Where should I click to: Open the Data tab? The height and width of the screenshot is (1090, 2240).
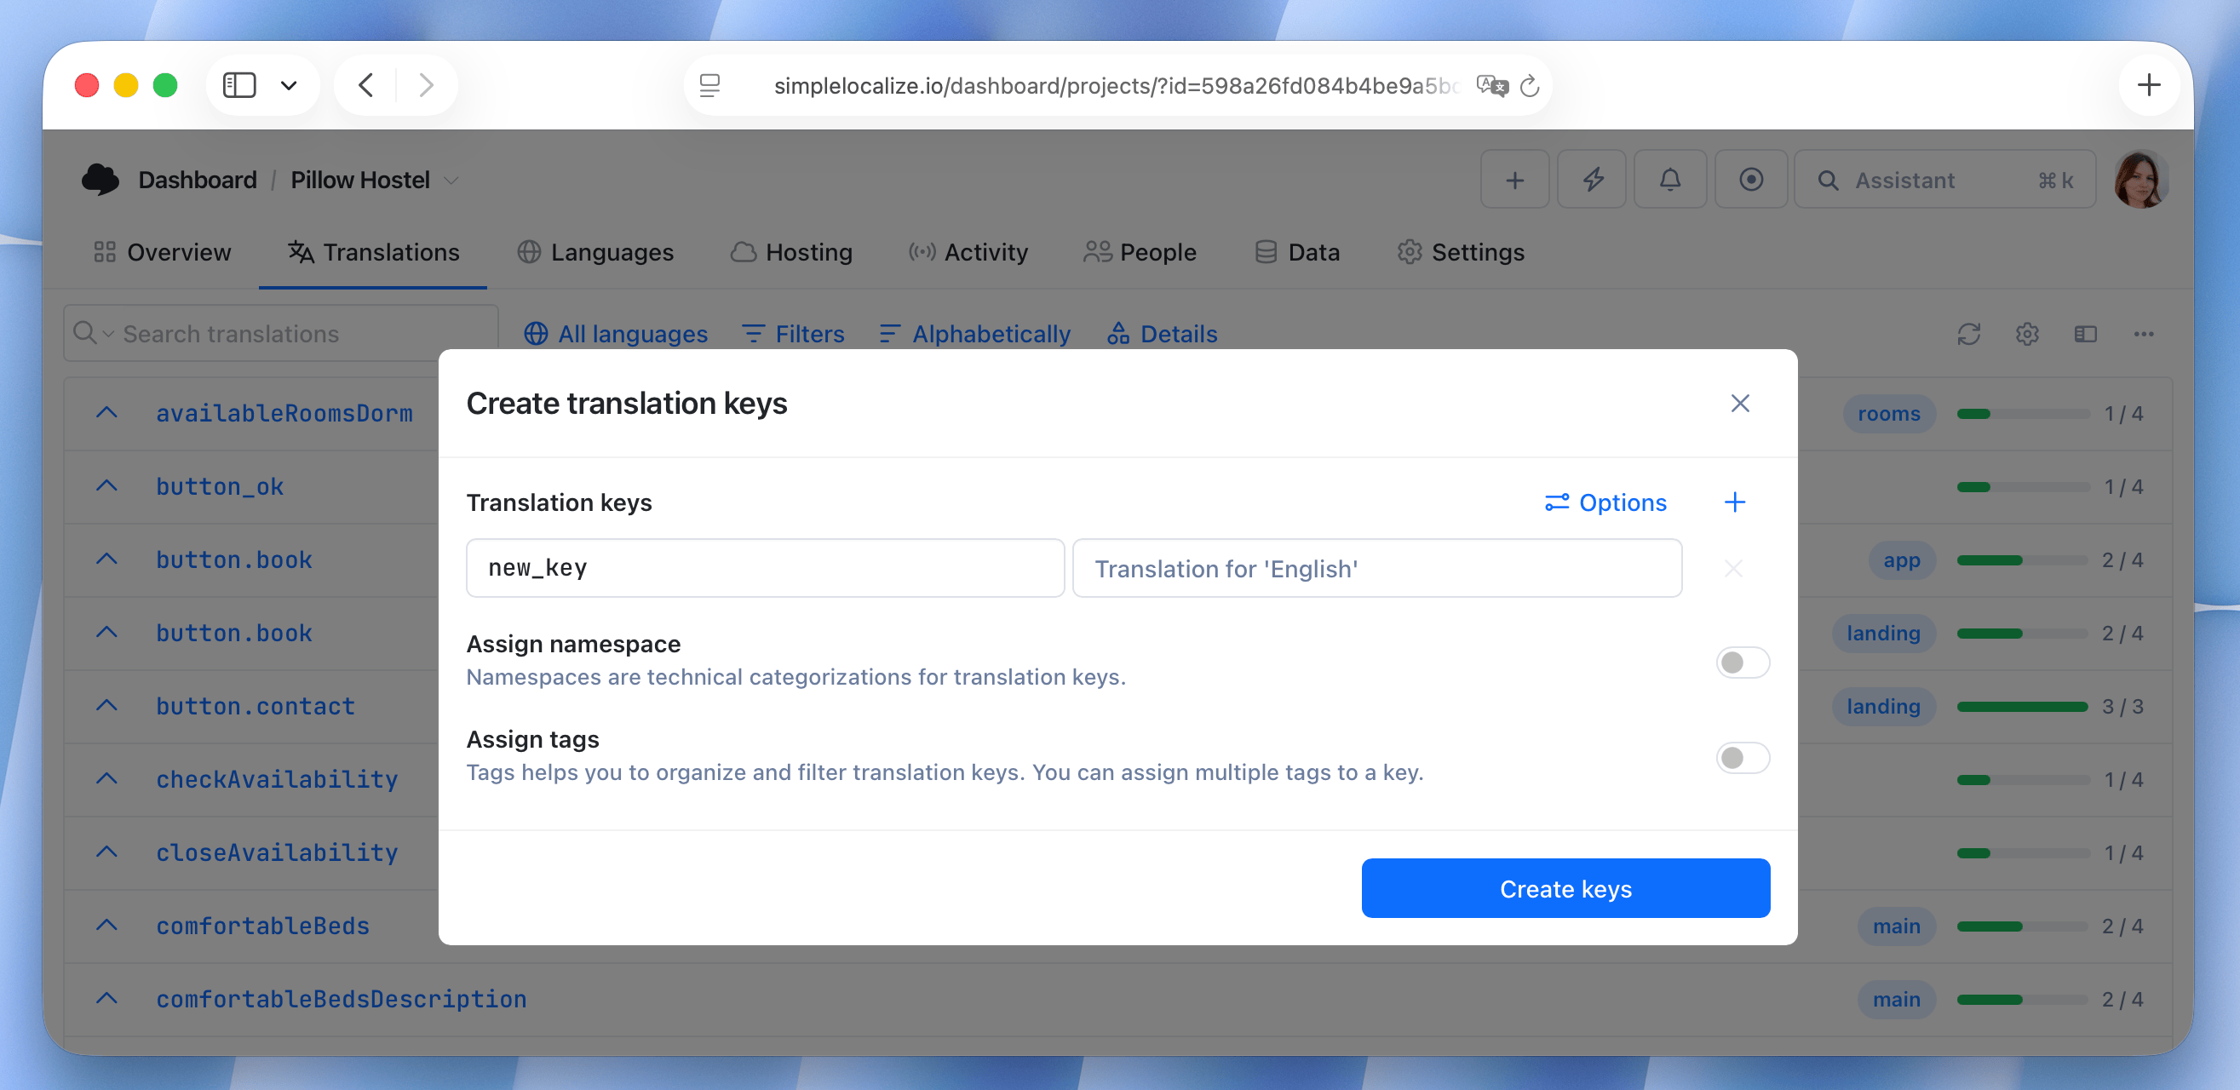tap(1297, 252)
